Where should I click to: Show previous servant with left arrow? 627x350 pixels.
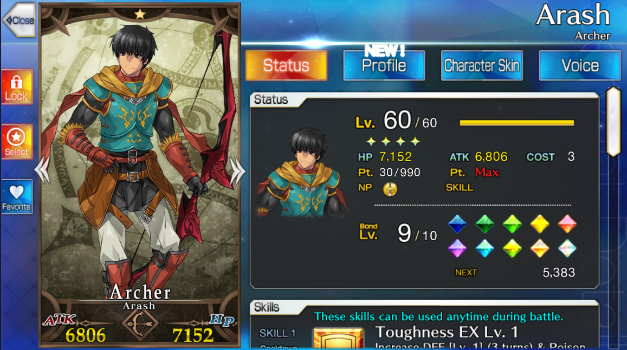42,171
